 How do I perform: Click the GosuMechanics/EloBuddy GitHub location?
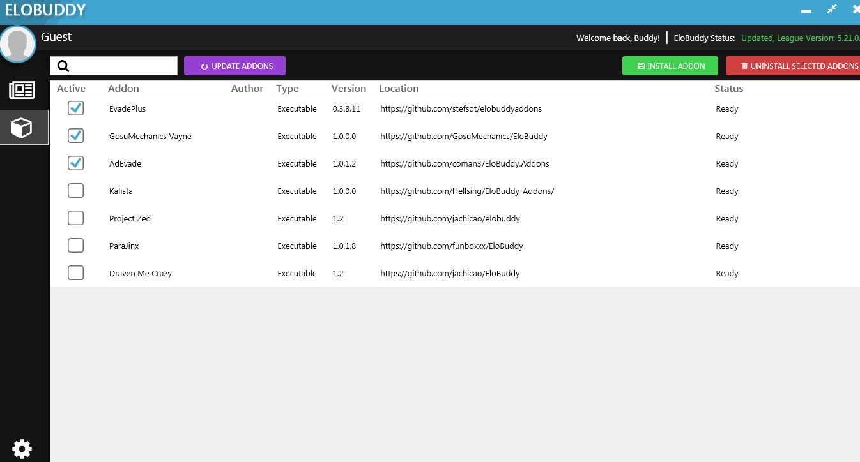[x=464, y=137]
